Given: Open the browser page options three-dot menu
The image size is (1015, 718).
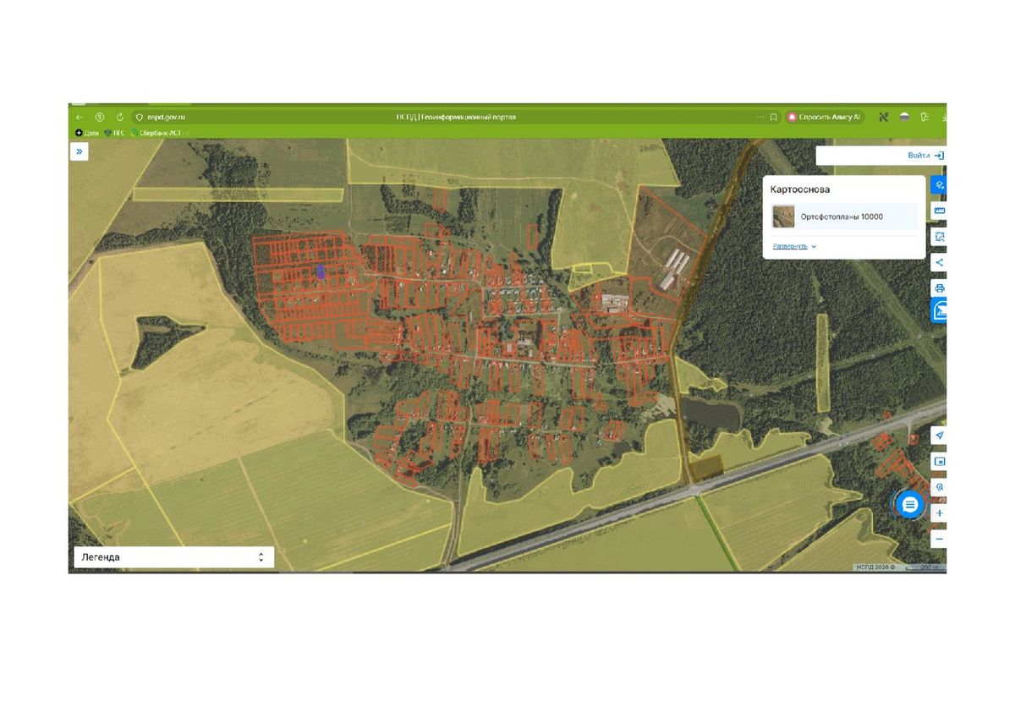Looking at the screenshot, I should tap(760, 117).
